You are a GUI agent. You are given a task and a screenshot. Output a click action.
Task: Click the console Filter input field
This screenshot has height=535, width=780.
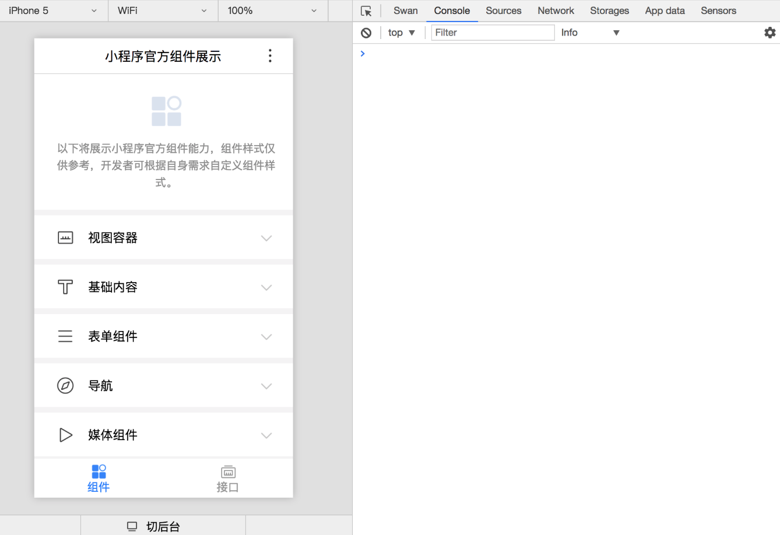click(x=493, y=33)
